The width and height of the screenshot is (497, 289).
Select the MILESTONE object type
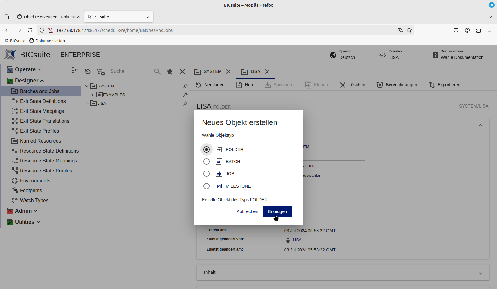pos(207,186)
